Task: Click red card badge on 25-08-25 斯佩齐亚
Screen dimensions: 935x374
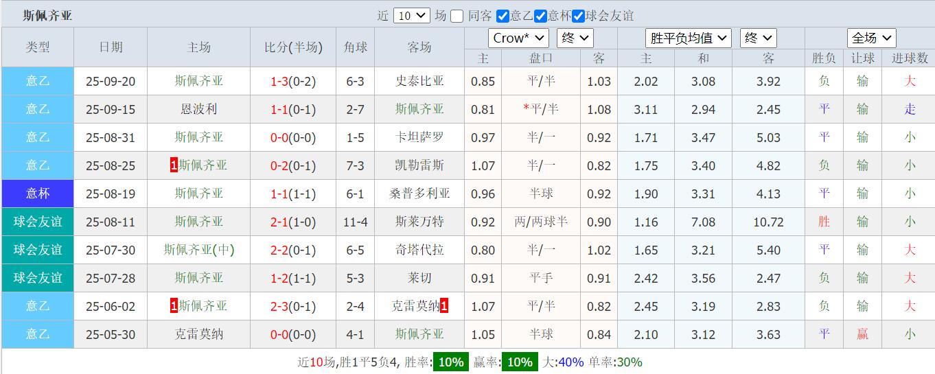Action: tap(174, 165)
